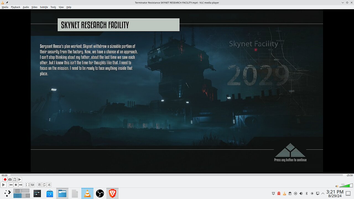Open the KDE application launcher

(x=7, y=193)
